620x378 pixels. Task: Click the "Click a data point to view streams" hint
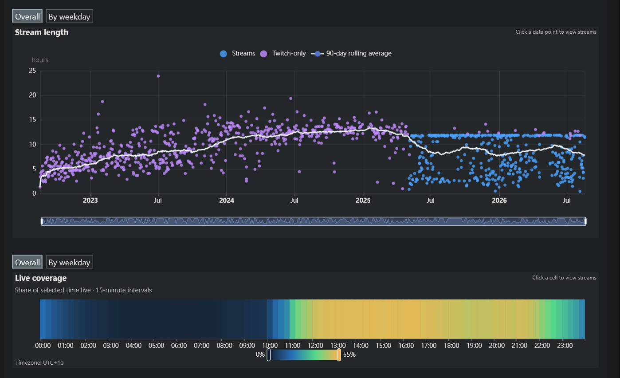tap(556, 32)
